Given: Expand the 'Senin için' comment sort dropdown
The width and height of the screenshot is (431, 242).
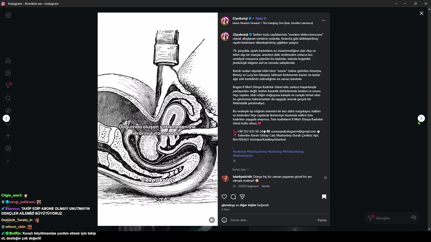Looking at the screenshot, I should click(x=241, y=169).
